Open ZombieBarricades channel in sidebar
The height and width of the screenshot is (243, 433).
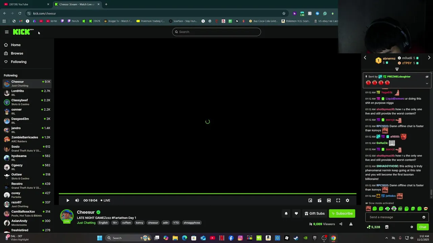click(x=27, y=139)
